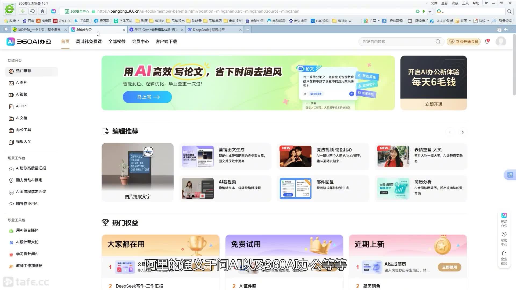Open a new browser tab with plus icon
The width and height of the screenshot is (516, 290).
248,30
